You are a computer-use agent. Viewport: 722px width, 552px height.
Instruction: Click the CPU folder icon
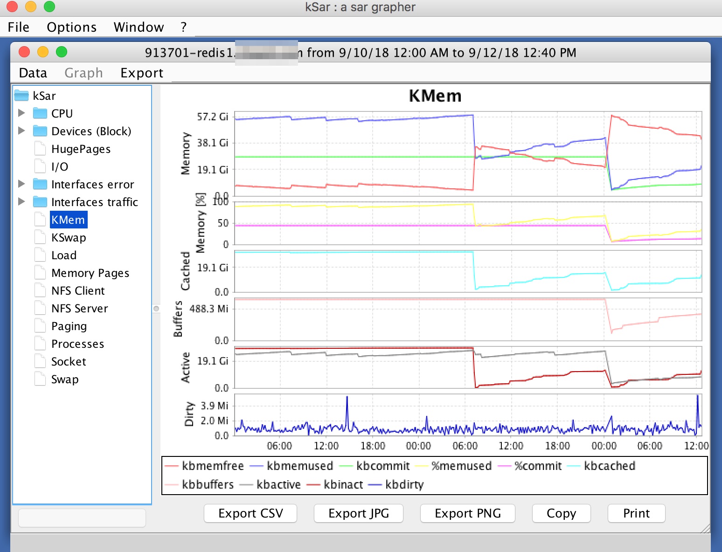coord(40,113)
